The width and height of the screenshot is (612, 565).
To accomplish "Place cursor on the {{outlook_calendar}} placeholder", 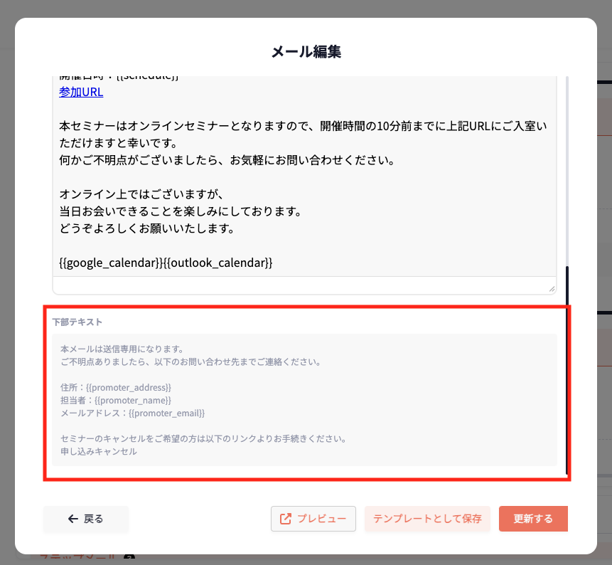I will (x=218, y=263).
